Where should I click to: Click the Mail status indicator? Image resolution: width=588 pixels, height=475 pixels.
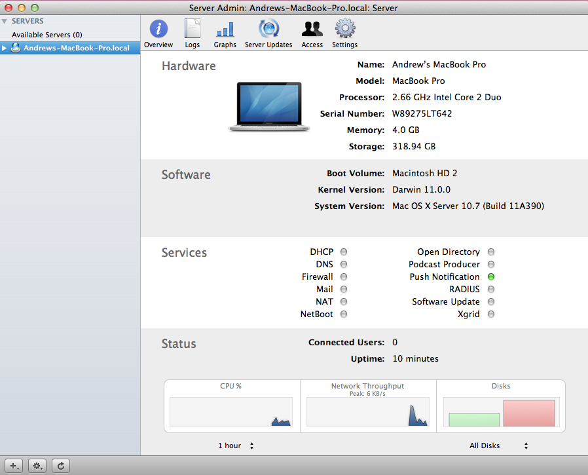tap(344, 290)
